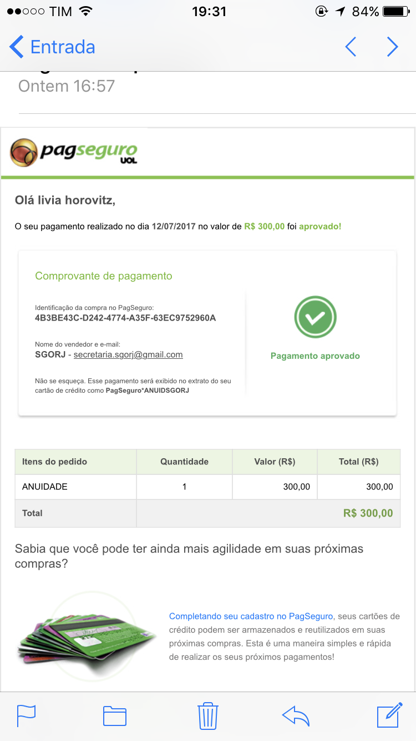Tap the Comprovante de pagamento heading
The height and width of the screenshot is (741, 416).
tap(104, 276)
